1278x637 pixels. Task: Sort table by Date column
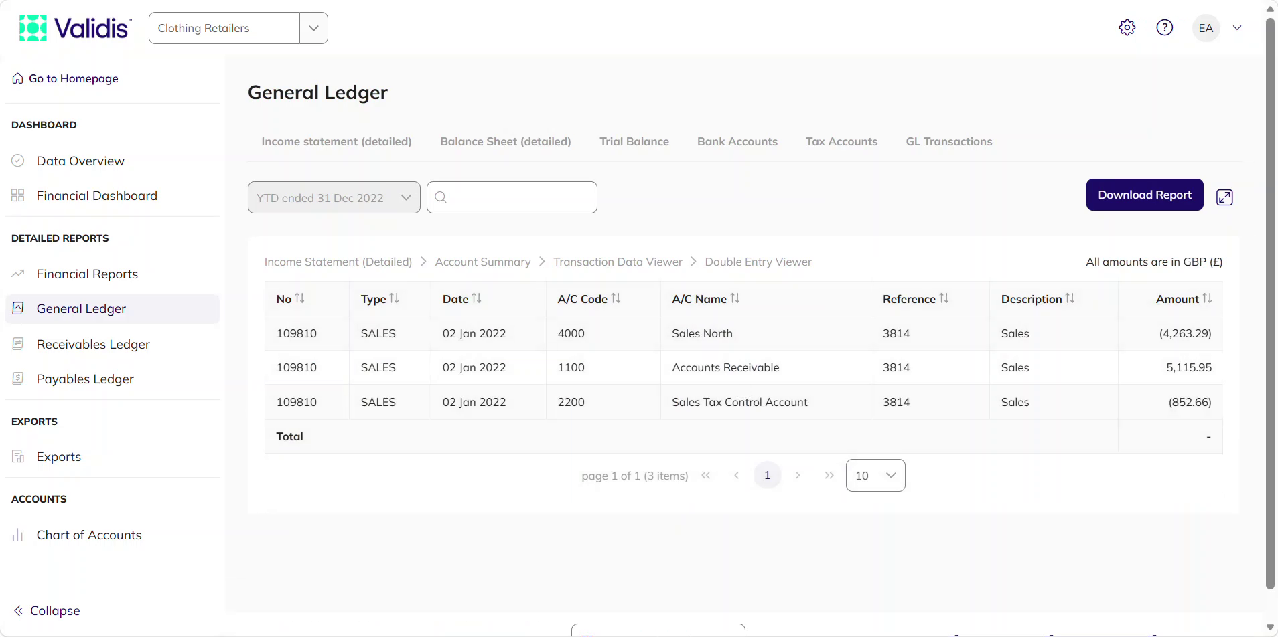476,298
